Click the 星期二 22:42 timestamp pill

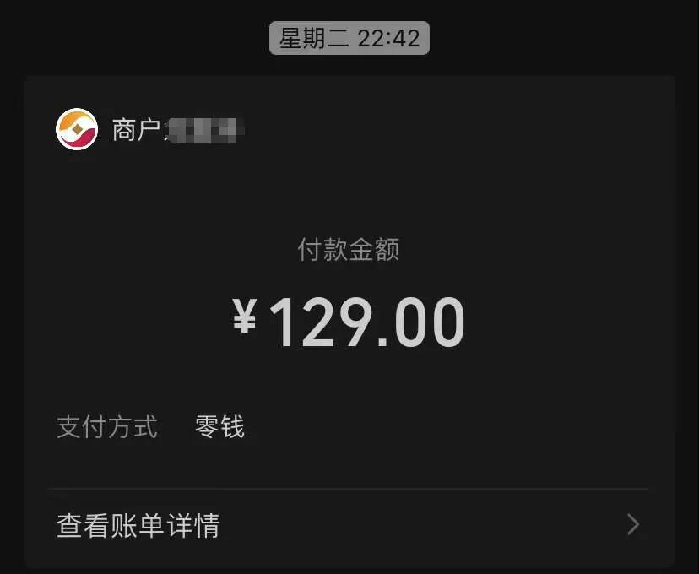click(x=349, y=38)
